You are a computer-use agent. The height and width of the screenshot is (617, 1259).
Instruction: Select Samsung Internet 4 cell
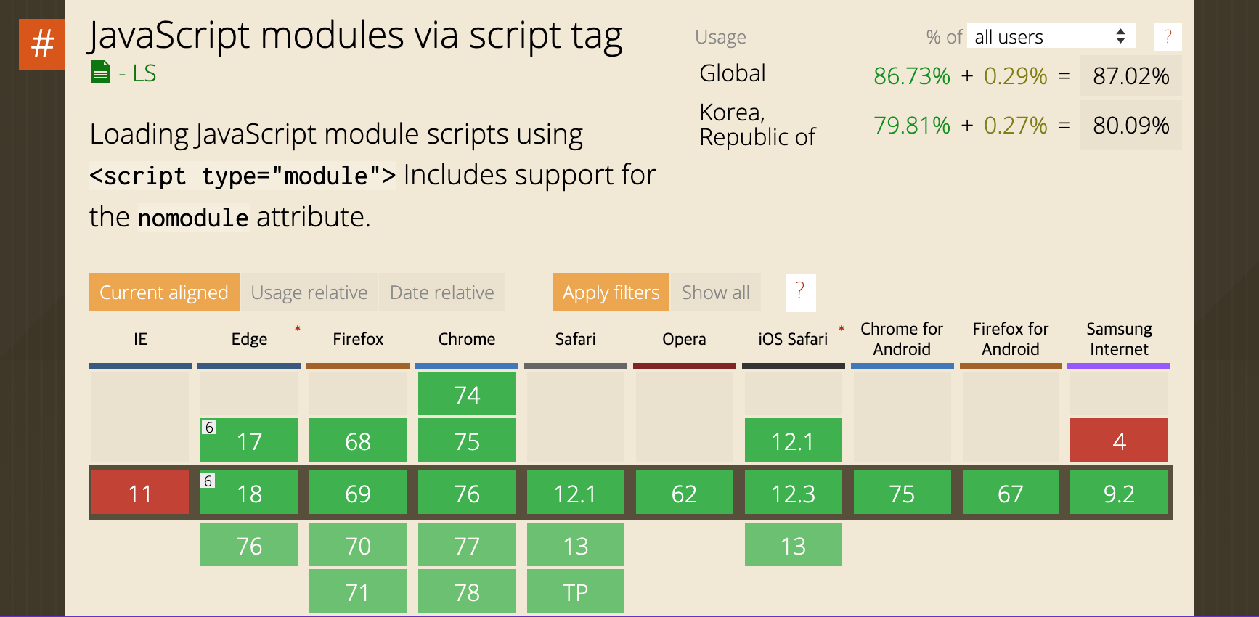[1119, 440]
